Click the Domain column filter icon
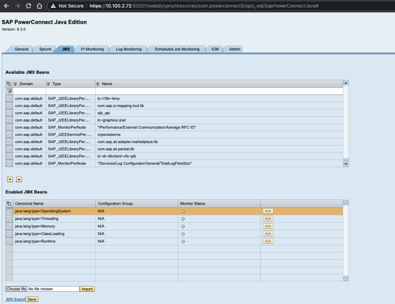 point(15,84)
